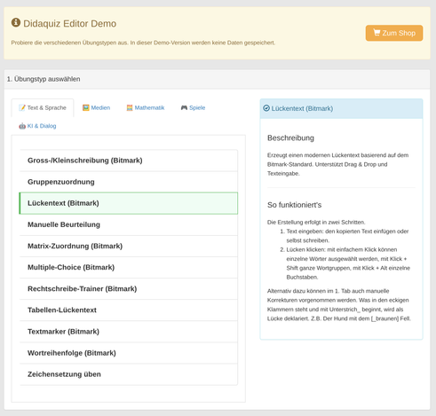Choose Matrix-Zuordnung (Bitmark) from the list

coord(129,246)
